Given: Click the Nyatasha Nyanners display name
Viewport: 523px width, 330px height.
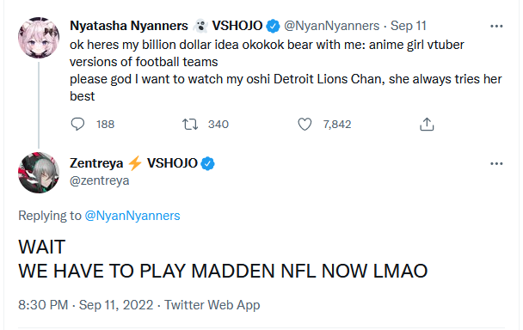Looking at the screenshot, I should (129, 26).
